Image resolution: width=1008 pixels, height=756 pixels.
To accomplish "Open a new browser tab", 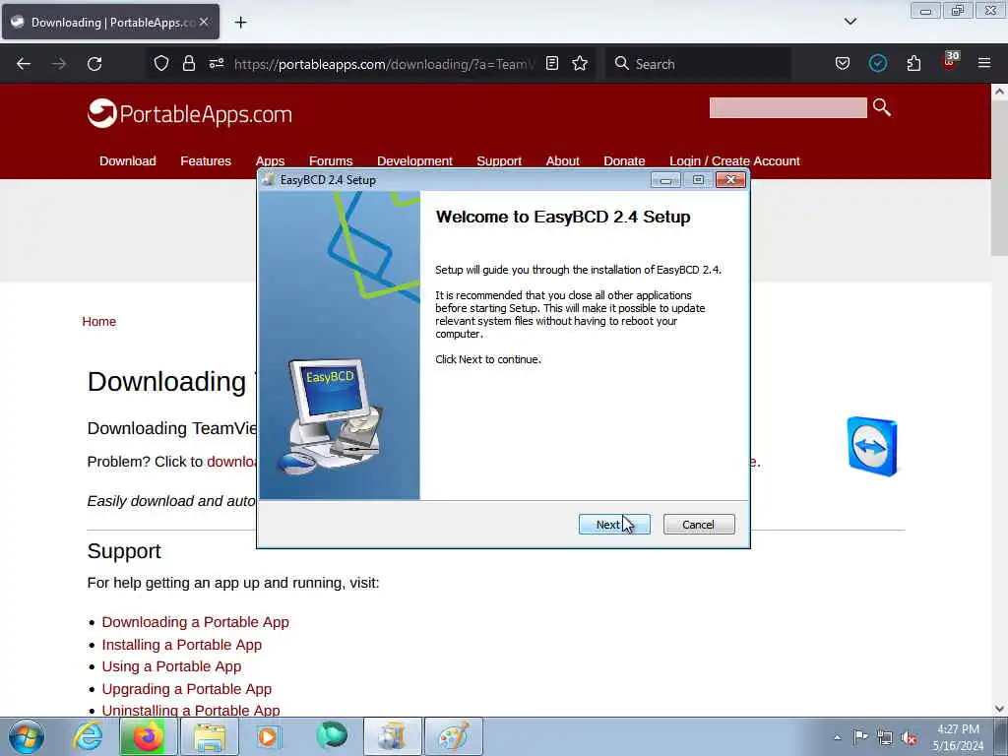I will click(x=240, y=23).
